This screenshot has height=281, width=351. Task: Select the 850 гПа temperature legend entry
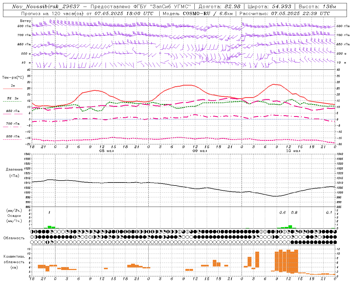pos(13,111)
